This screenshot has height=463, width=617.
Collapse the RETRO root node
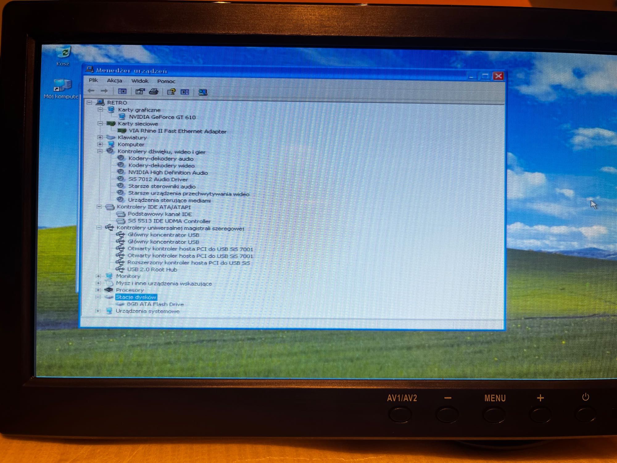[x=89, y=102]
